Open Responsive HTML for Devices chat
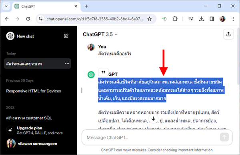The width and height of the screenshot is (240, 155). (34, 91)
